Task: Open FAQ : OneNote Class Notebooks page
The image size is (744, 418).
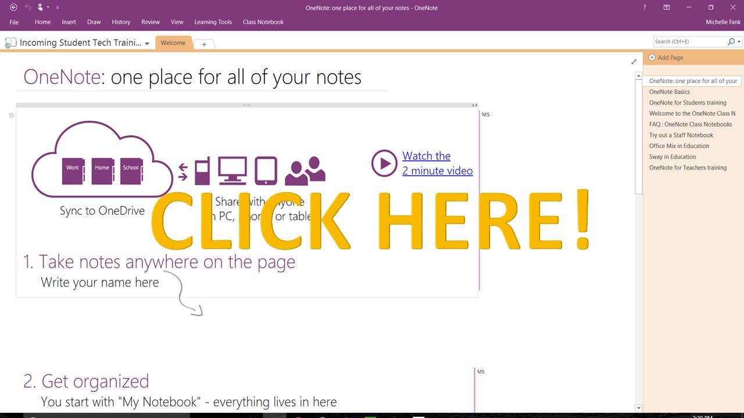Action: coord(691,124)
